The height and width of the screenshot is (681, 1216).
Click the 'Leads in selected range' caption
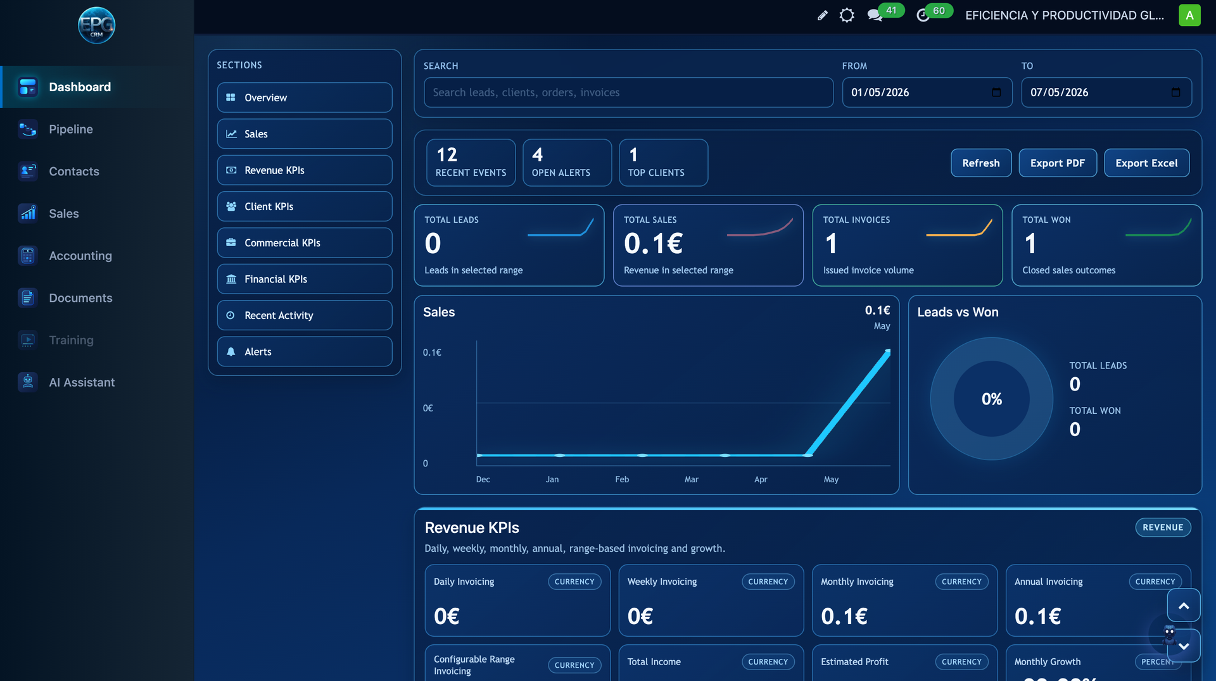pyautogui.click(x=474, y=270)
